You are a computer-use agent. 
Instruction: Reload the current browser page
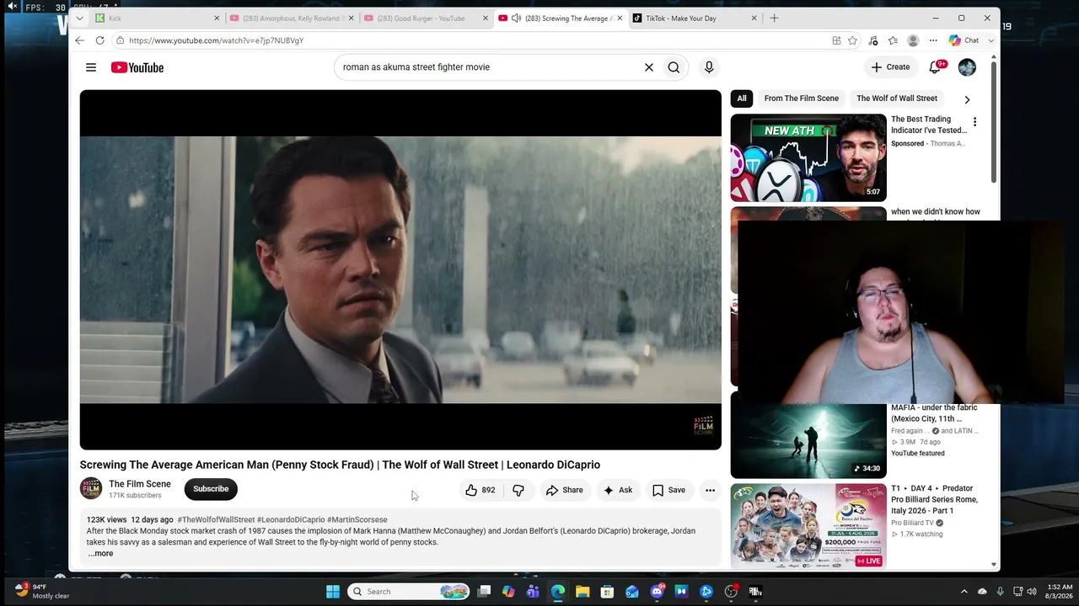coord(99,40)
